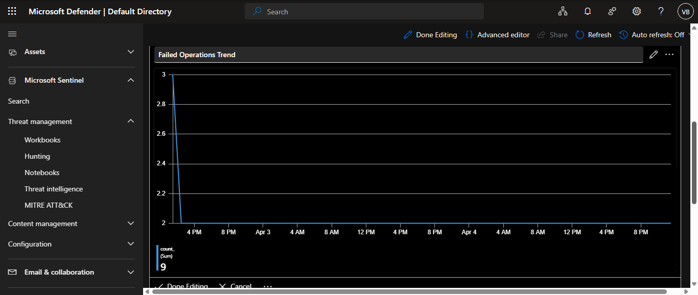Click Cancel at the bottom of the step
The height and width of the screenshot is (295, 698).
(235, 287)
